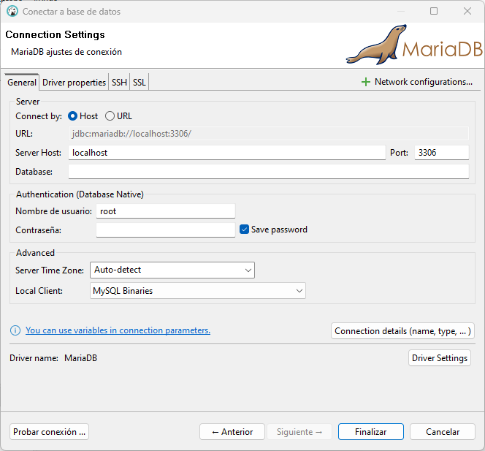Viewport: 485px width, 451px height.
Task: Click the Driver Settings button
Action: coord(439,358)
